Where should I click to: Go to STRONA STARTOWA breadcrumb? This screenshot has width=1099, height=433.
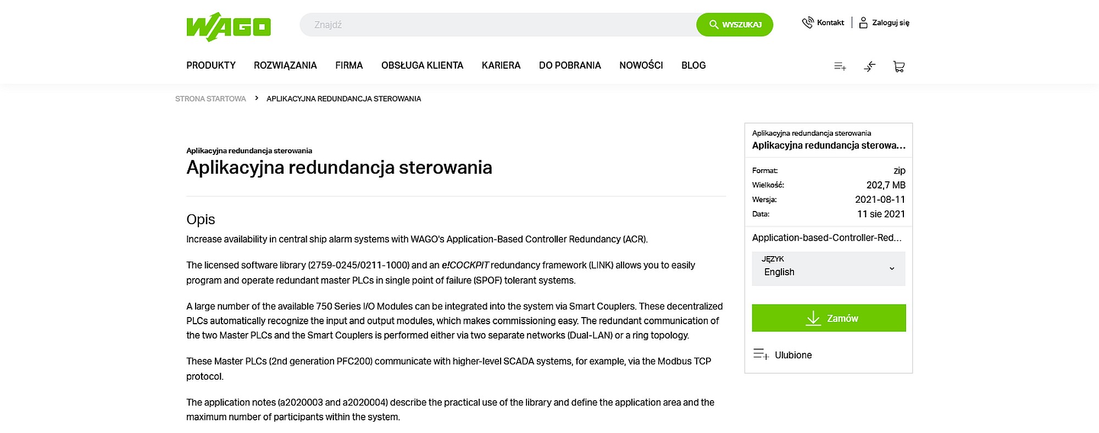(210, 99)
